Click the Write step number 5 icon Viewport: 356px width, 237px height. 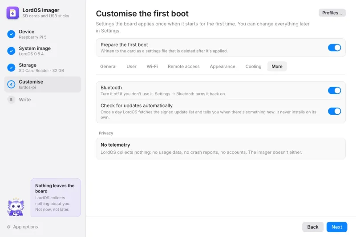tap(11, 100)
